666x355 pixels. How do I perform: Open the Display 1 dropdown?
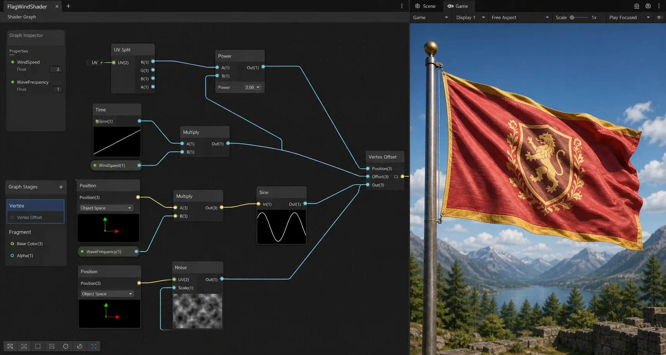pyautogui.click(x=471, y=17)
